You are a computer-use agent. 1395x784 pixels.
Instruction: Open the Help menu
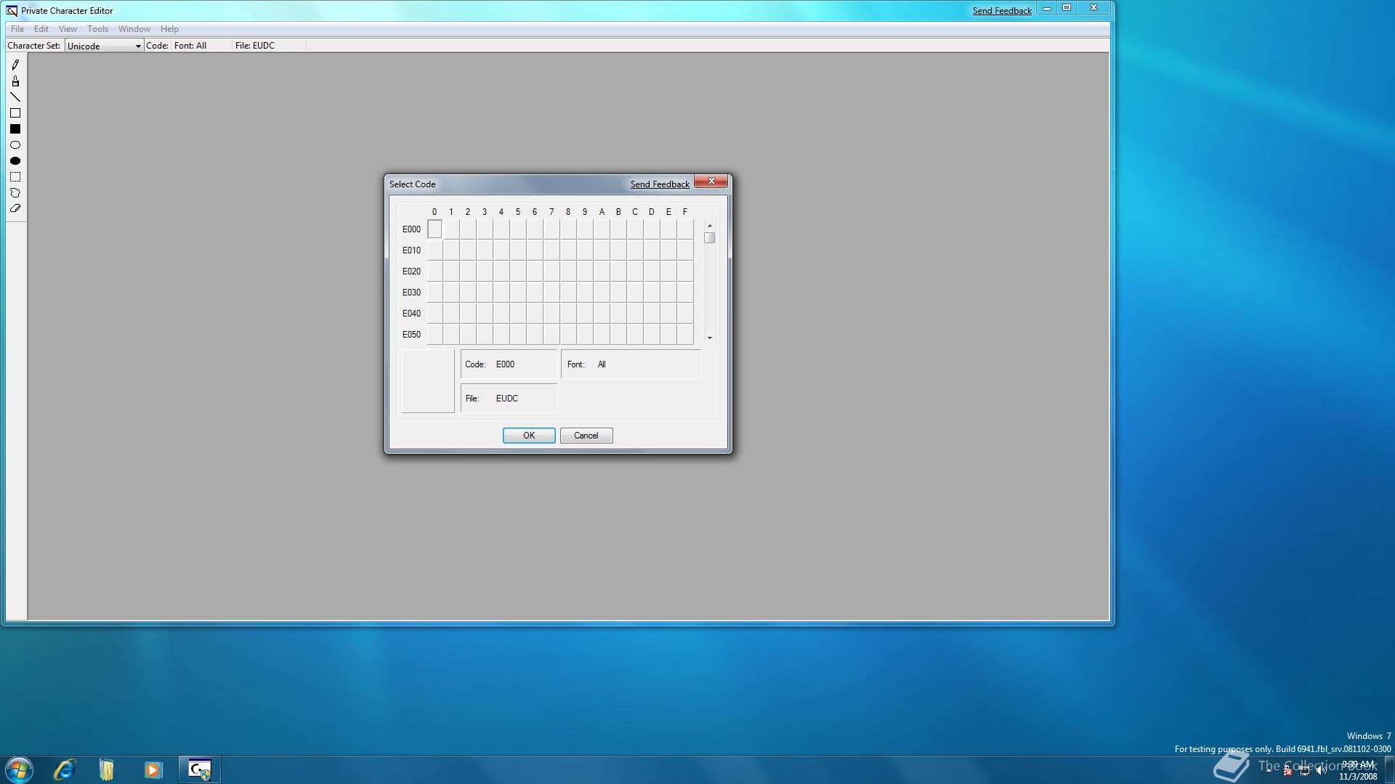[169, 29]
